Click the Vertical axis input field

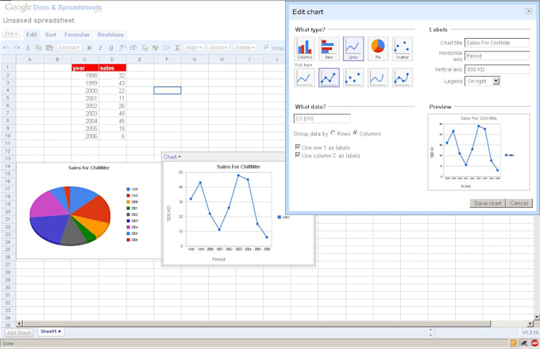497,69
